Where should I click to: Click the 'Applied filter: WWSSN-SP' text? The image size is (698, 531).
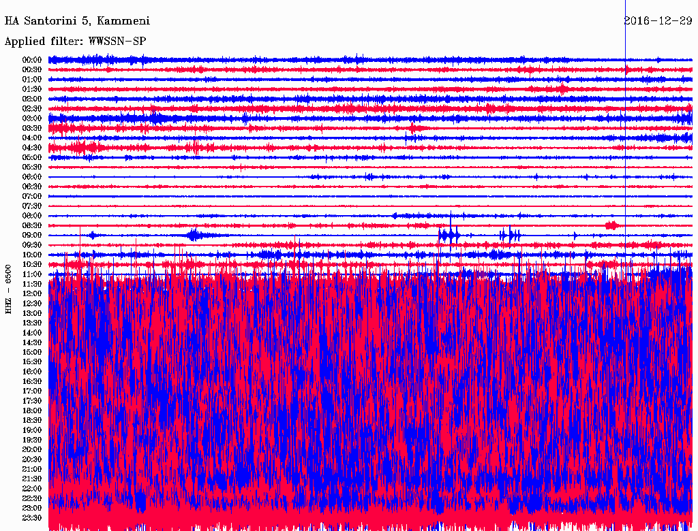pyautogui.click(x=75, y=42)
